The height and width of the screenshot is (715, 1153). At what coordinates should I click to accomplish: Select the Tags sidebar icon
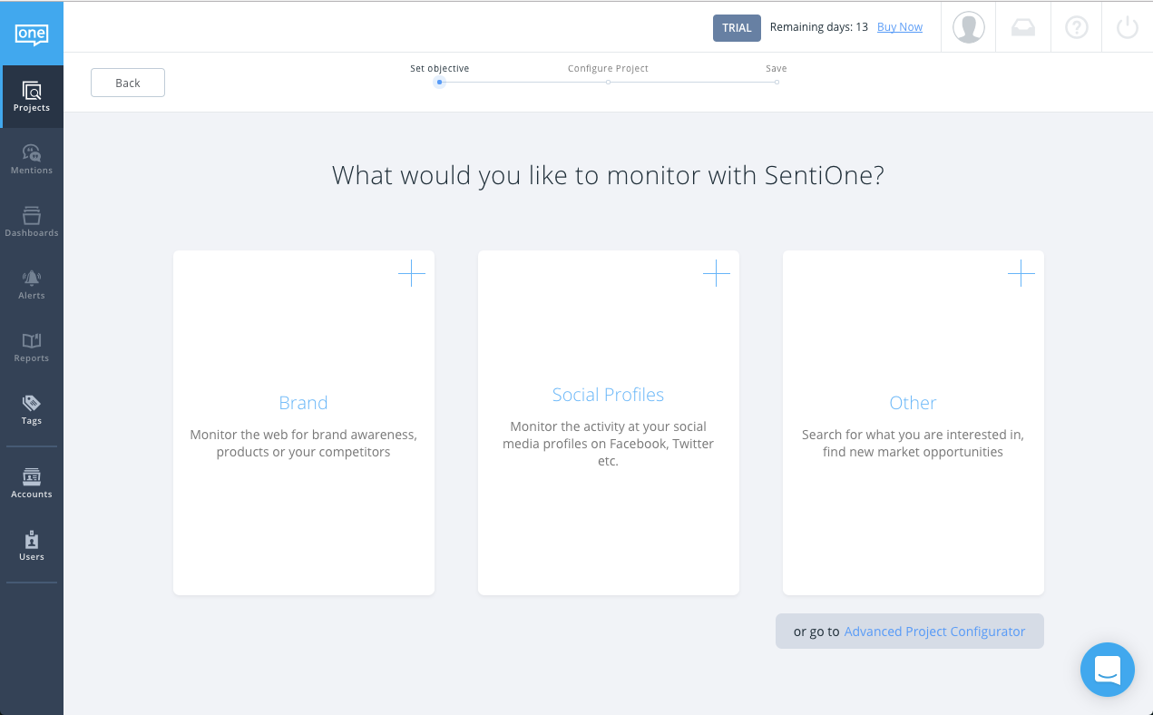[32, 409]
